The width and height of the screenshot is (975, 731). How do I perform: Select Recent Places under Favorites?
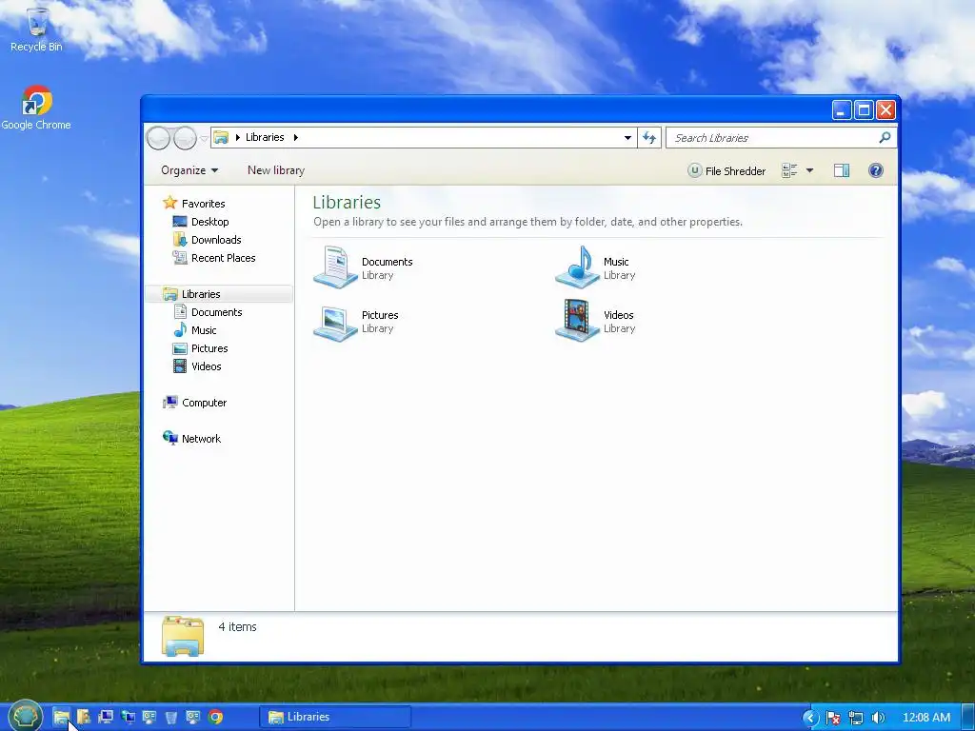pos(223,257)
